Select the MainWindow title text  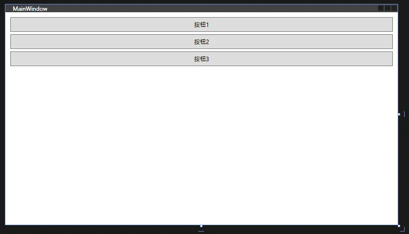30,9
